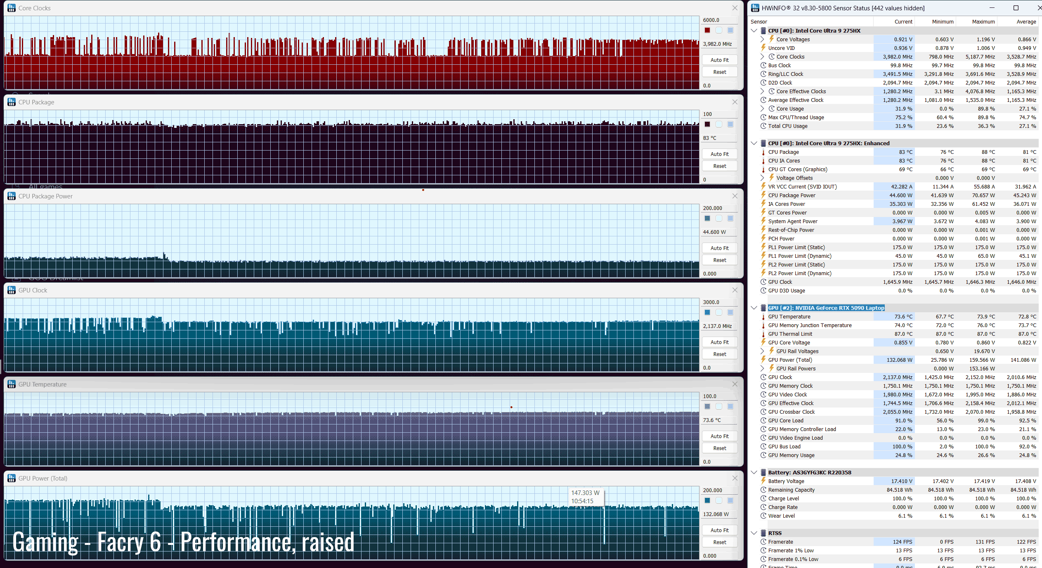Image resolution: width=1042 pixels, height=568 pixels.
Task: Click the RTSS section icon
Action: point(763,533)
